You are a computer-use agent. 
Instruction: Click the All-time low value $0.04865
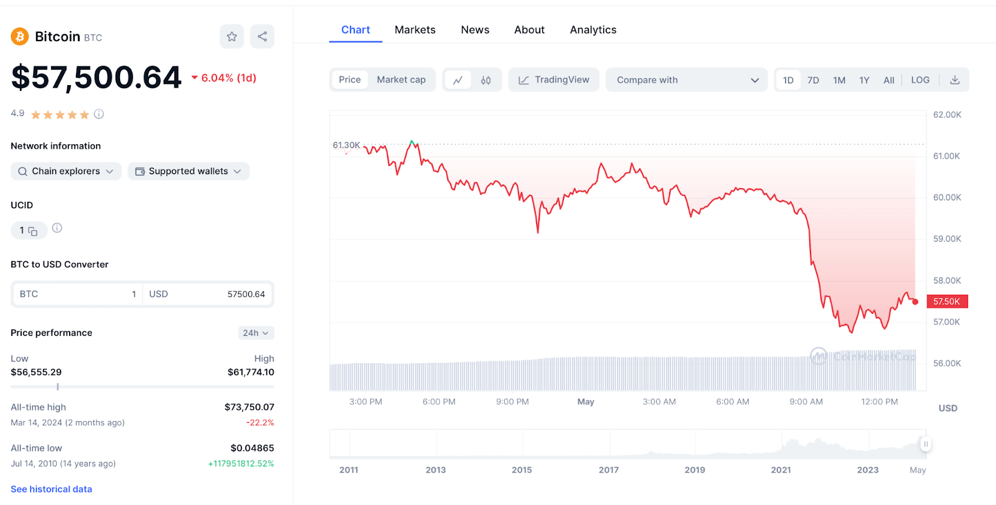252,448
